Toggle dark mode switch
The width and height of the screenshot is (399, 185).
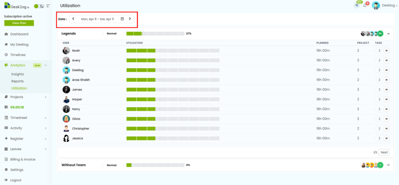point(39,6)
